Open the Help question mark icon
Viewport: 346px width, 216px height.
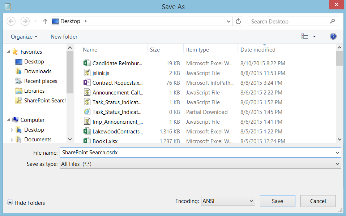[x=333, y=36]
